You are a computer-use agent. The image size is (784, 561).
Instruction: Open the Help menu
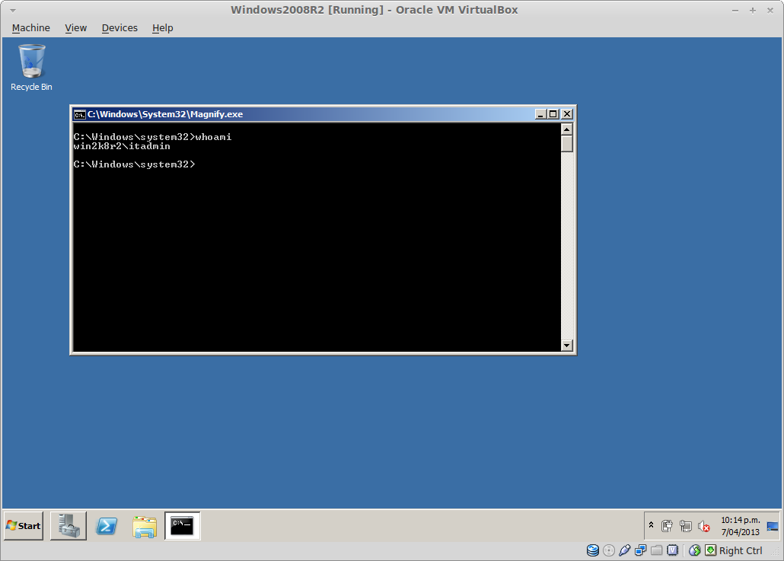click(162, 28)
